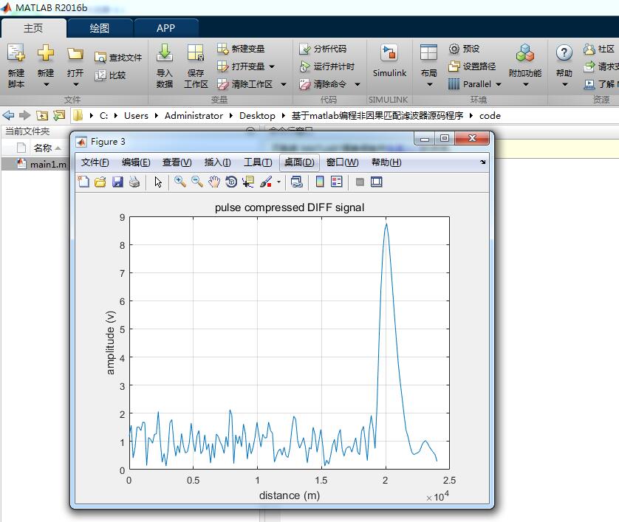Expand the brush color dropdown arrow
Image resolution: width=619 pixels, height=522 pixels.
click(x=278, y=182)
